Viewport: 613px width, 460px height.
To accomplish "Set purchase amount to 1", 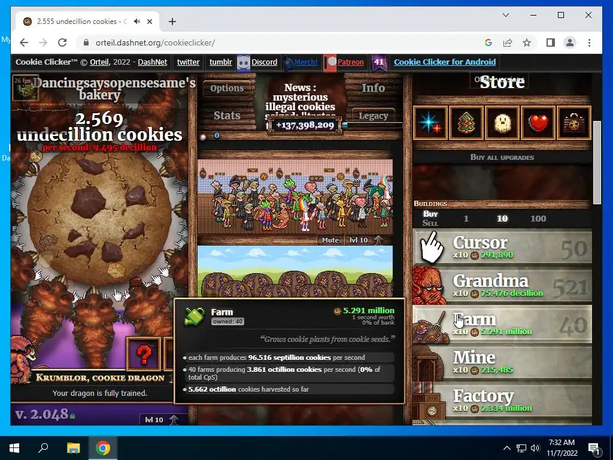I will 466,219.
